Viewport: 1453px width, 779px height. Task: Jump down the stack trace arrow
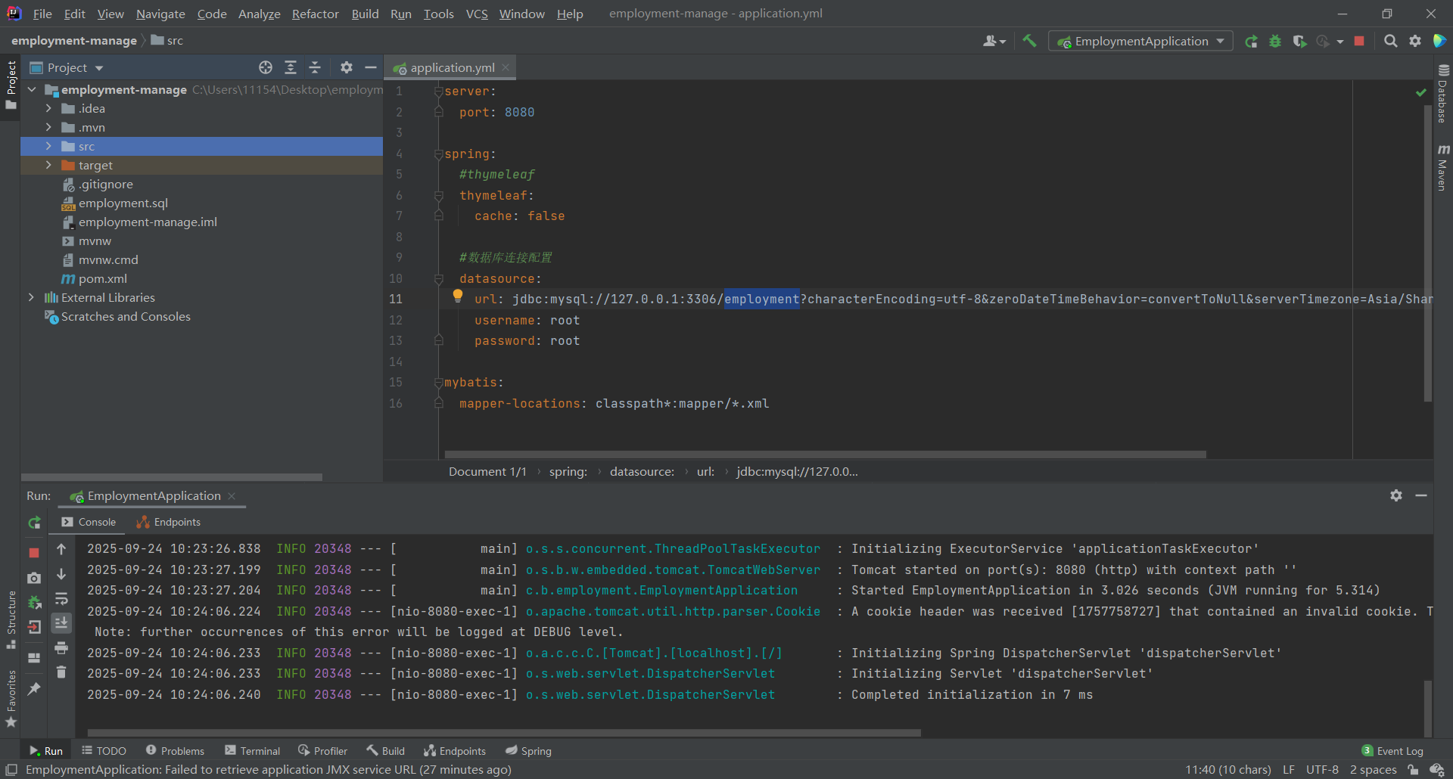tap(61, 574)
